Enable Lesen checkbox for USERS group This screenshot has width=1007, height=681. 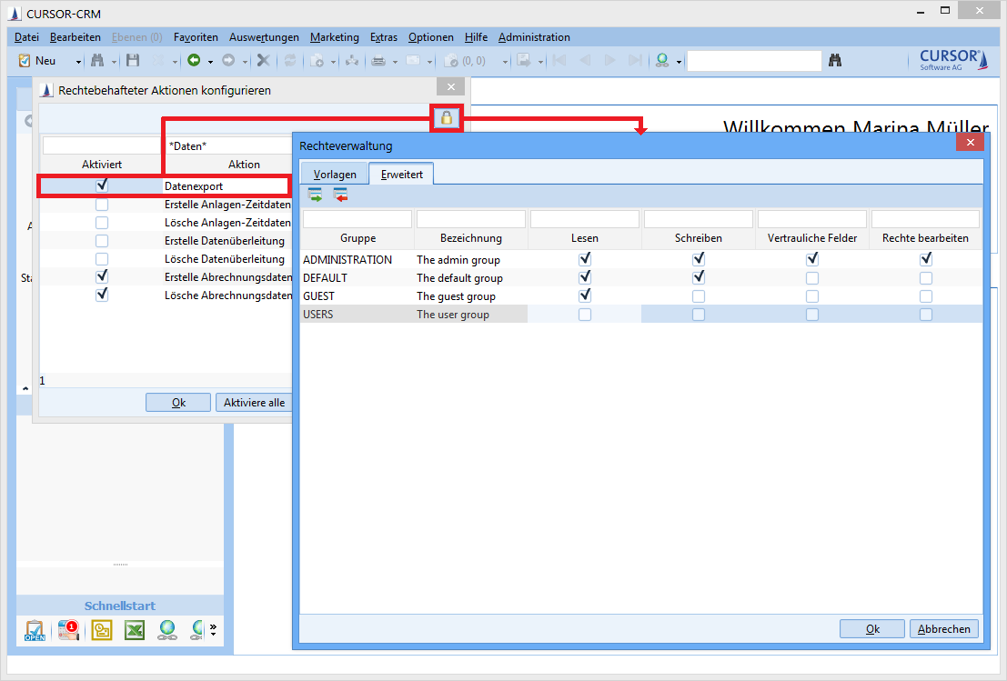pyautogui.click(x=585, y=315)
